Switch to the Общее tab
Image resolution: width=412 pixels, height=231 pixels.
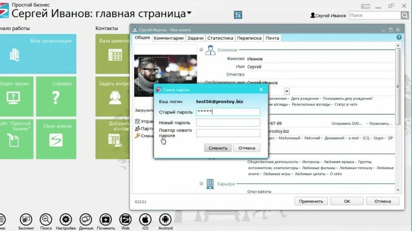[x=142, y=37]
